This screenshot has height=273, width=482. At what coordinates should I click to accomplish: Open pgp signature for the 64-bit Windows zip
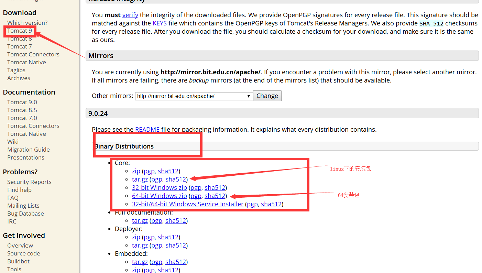point(196,196)
